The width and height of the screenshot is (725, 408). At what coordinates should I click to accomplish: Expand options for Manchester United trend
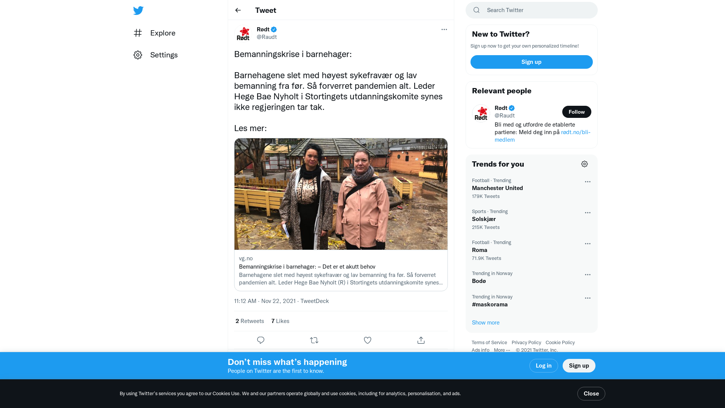click(588, 182)
